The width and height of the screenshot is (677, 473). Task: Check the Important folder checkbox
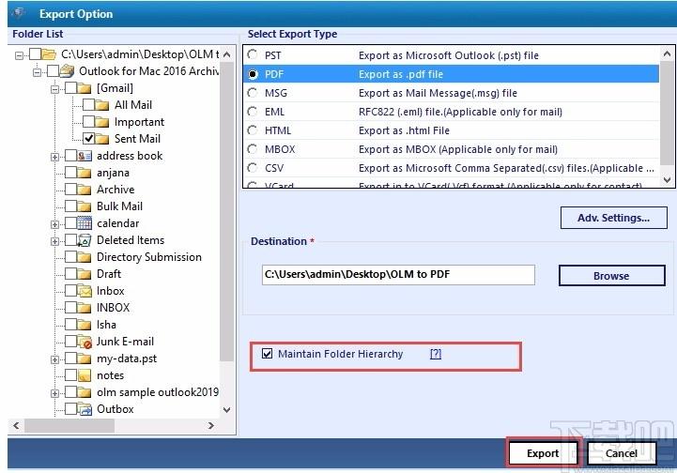[88, 122]
